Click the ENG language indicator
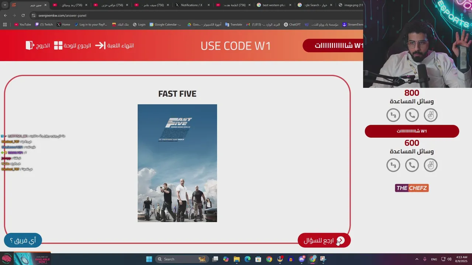The height and width of the screenshot is (265, 472). [434, 259]
